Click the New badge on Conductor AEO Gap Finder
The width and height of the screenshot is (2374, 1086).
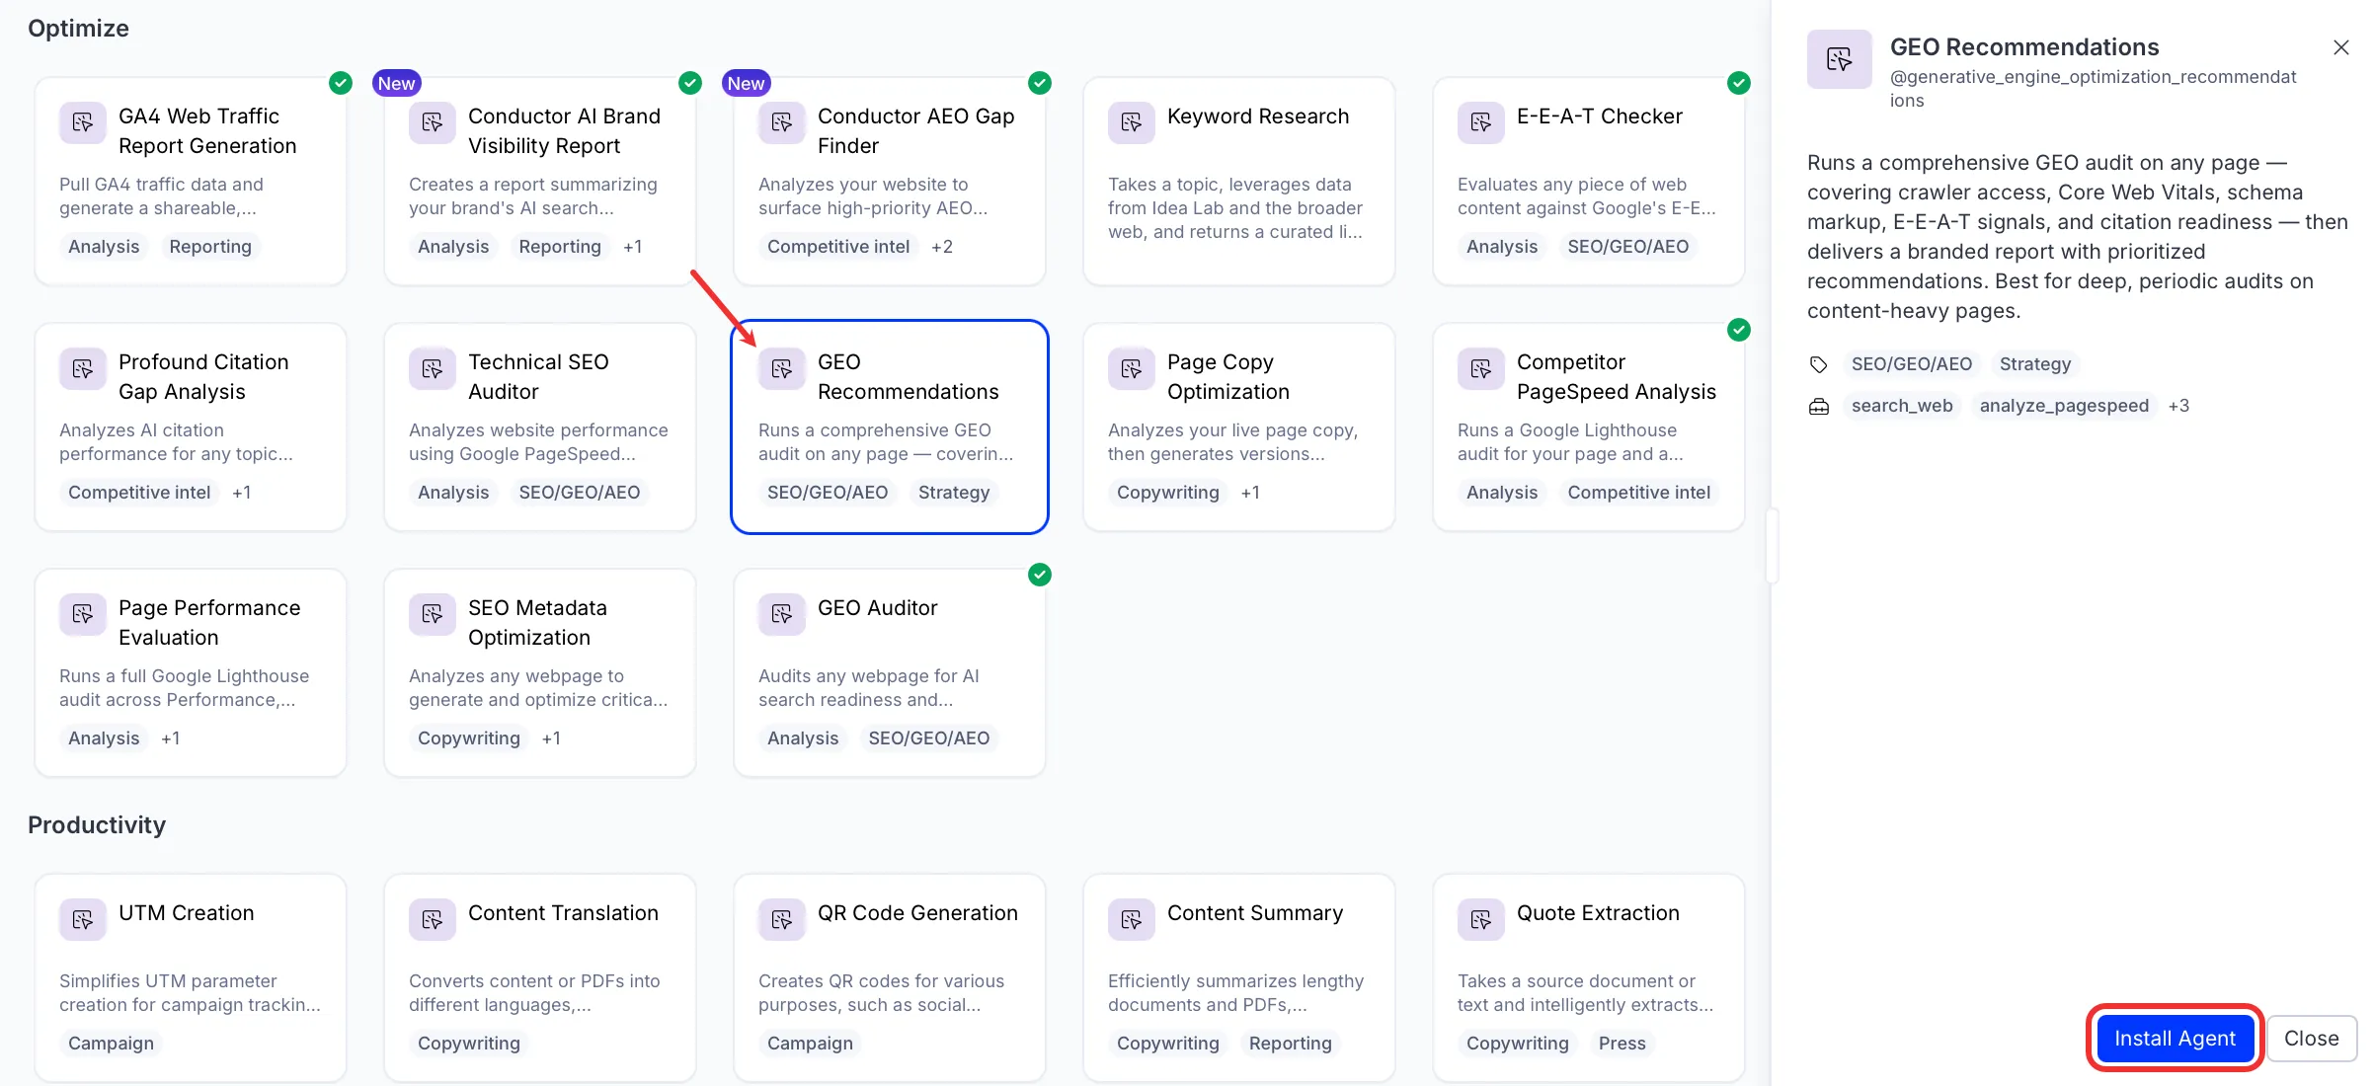coord(746,84)
